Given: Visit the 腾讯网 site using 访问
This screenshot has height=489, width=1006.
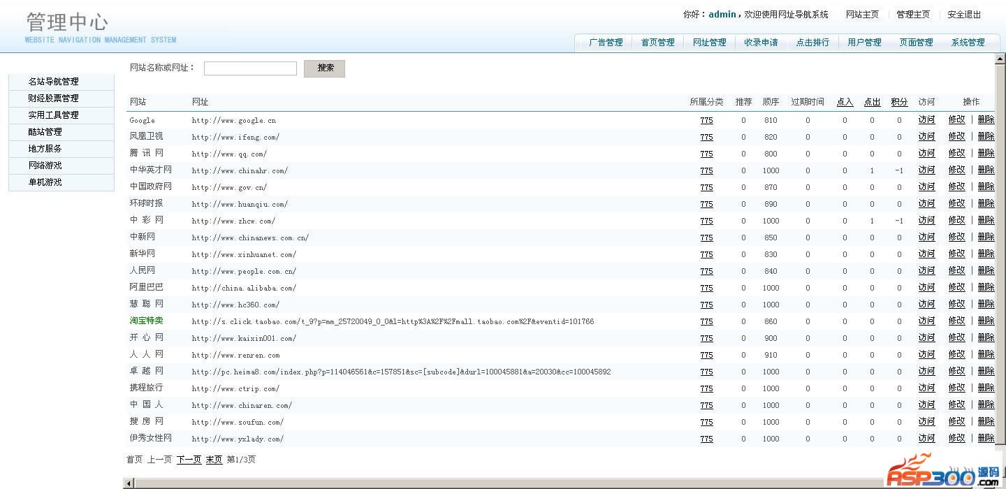Looking at the screenshot, I should [926, 154].
